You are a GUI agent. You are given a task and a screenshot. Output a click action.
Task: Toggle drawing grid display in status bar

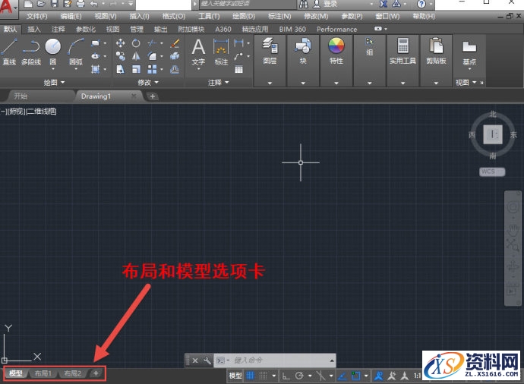[250, 376]
